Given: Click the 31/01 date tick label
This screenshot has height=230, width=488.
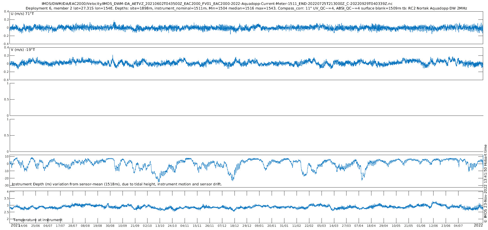Looking at the screenshot, I should (284, 226).
